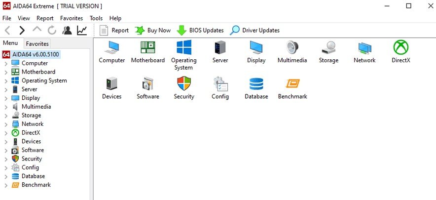This screenshot has height=200, width=436.
Task: Expand the Network tree node arrow
Action: 6,124
